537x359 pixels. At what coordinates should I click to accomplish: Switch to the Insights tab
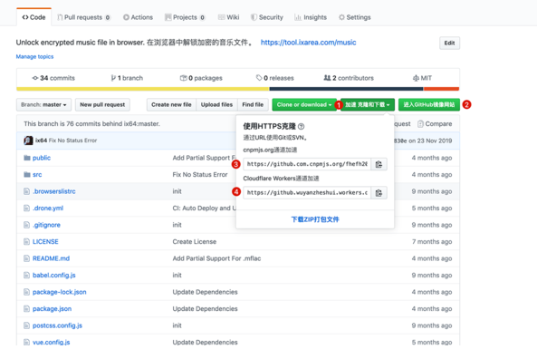[311, 17]
